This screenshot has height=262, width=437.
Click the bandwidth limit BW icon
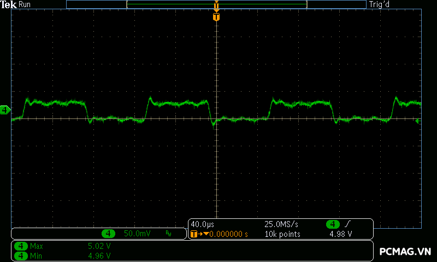tap(168, 234)
